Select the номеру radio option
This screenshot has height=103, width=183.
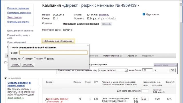tap(23, 58)
